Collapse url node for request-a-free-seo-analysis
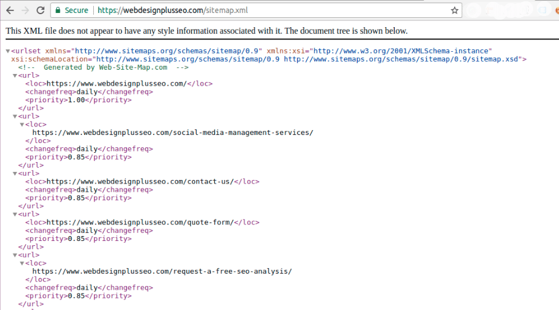The height and width of the screenshot is (310, 559). [15, 255]
